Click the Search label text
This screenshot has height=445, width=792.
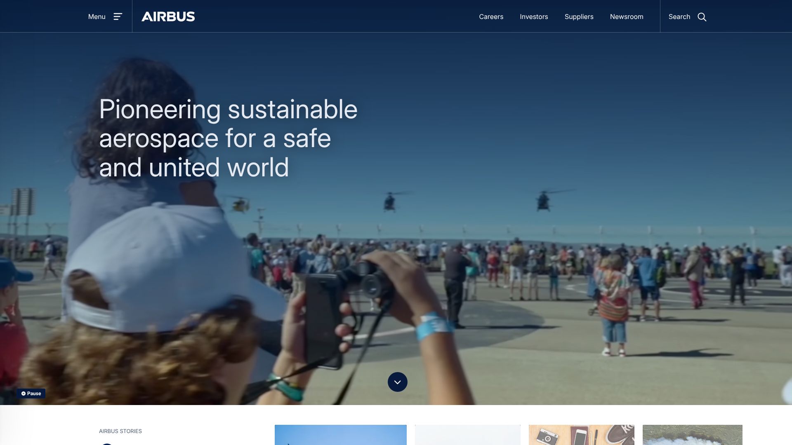[679, 16]
